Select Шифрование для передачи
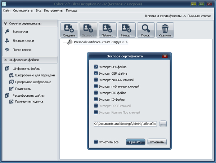Screen dimensions: 216x163 [35, 75]
